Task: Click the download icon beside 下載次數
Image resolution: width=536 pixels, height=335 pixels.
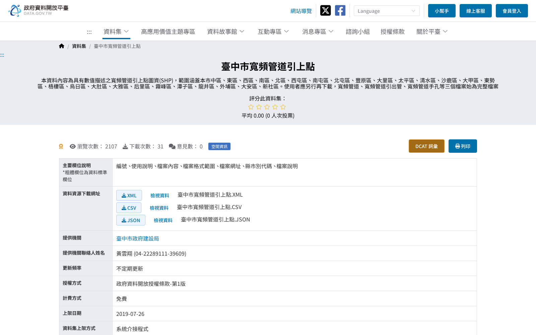Action: (125, 146)
